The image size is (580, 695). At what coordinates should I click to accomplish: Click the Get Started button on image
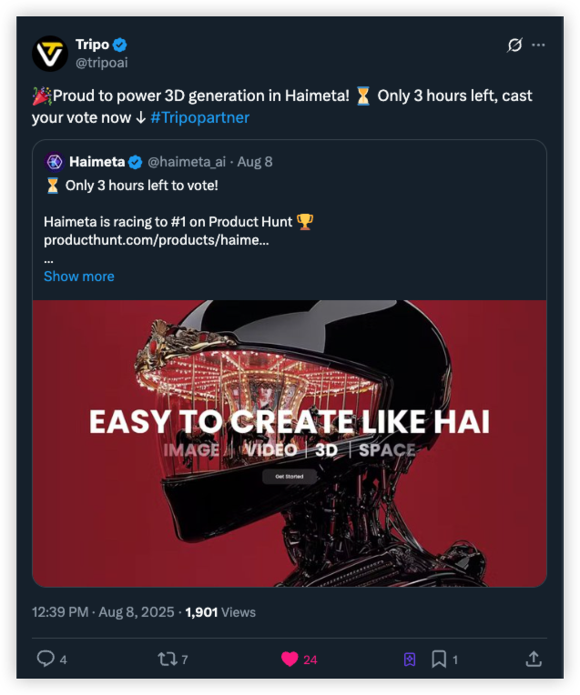(x=290, y=476)
